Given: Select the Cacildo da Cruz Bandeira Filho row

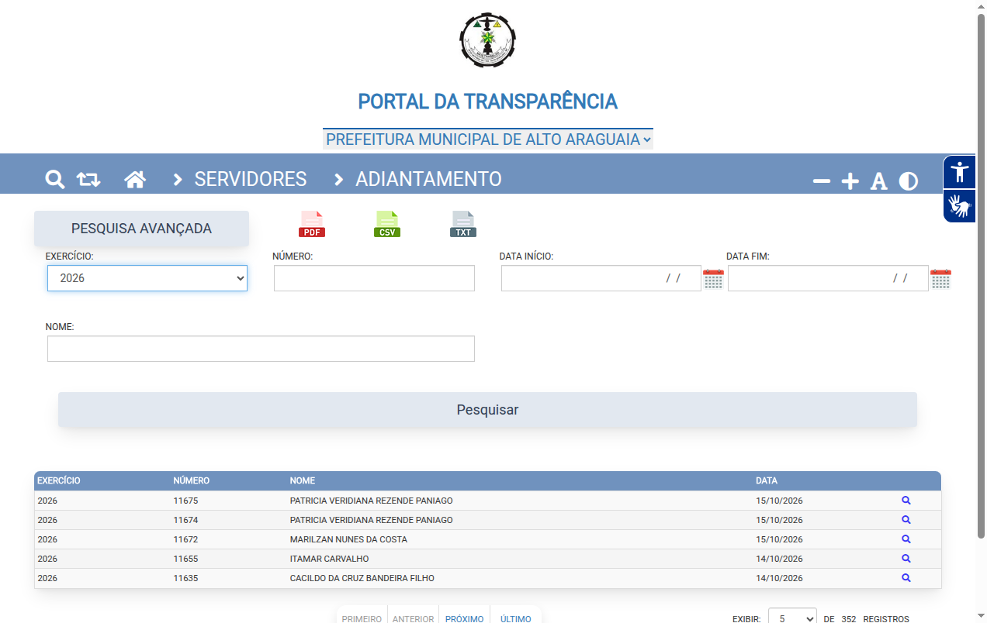Looking at the screenshot, I should tap(487, 578).
